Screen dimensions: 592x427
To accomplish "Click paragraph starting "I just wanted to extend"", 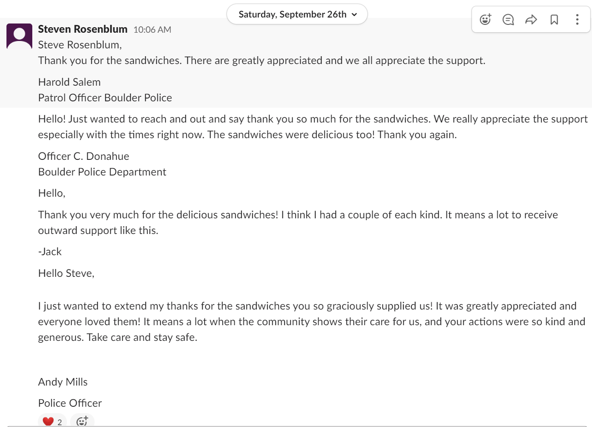I will [307, 322].
